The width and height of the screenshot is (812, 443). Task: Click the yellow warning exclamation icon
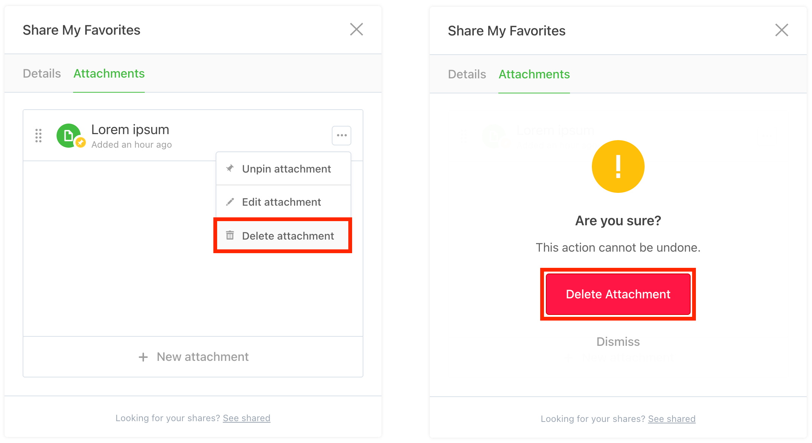pos(618,167)
